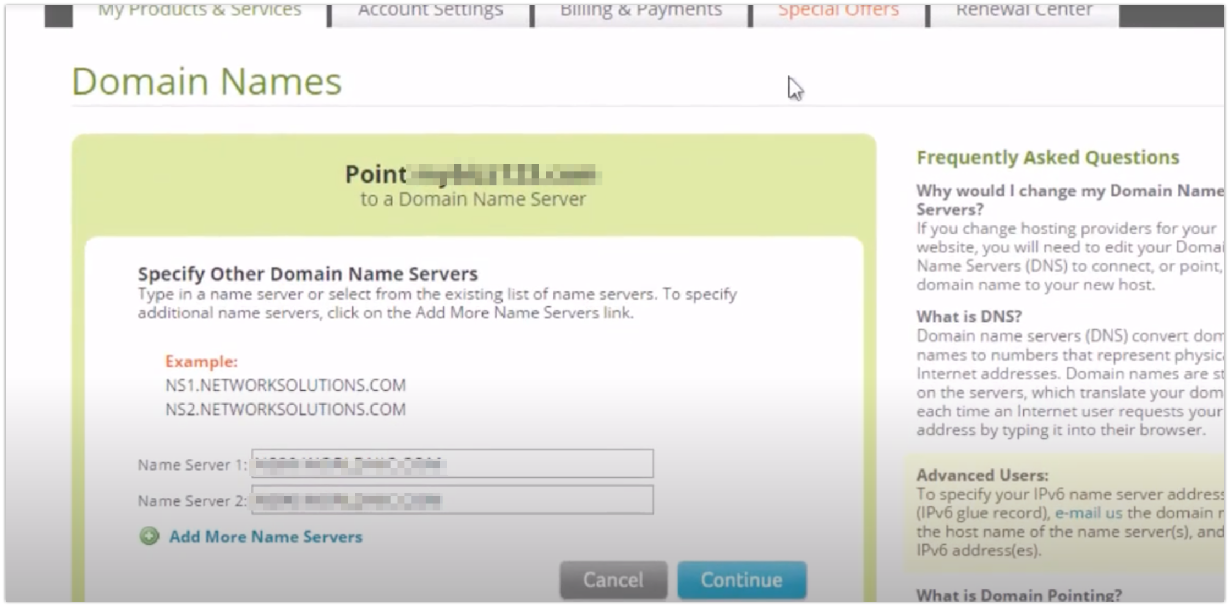Click the green plus icon beside Add More Name Servers
Screen dimensions: 1230x607
[x=149, y=536]
